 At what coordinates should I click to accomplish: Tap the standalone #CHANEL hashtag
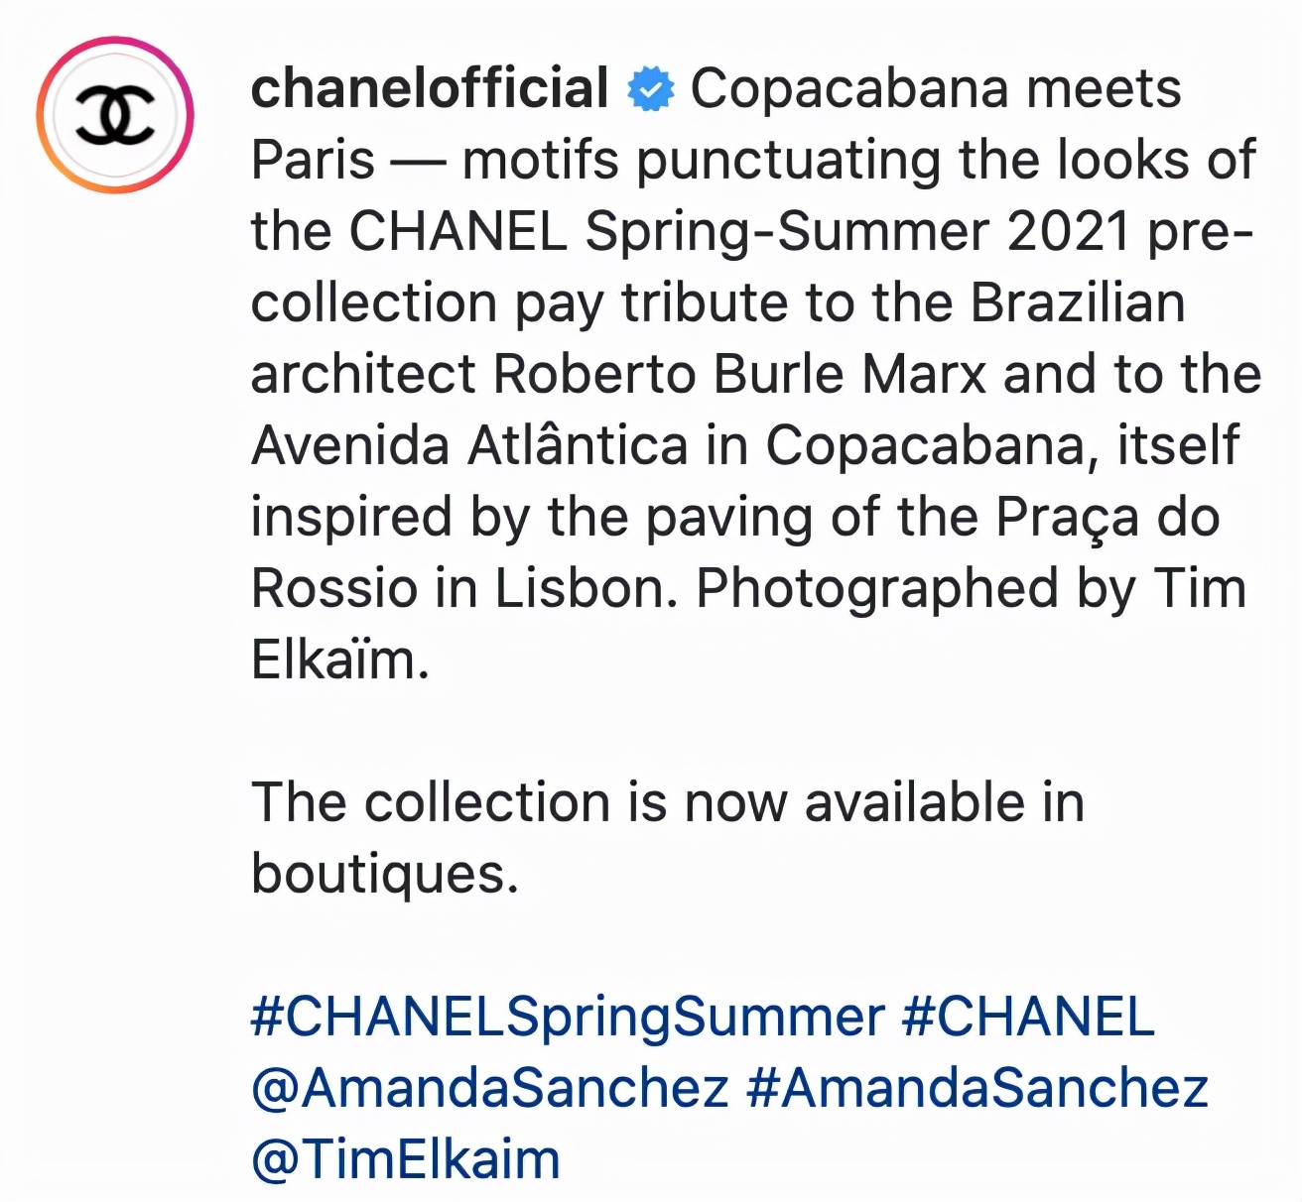tap(1028, 1018)
